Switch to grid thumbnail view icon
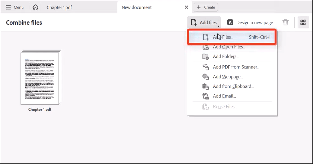The width and height of the screenshot is (313, 164). [x=303, y=22]
